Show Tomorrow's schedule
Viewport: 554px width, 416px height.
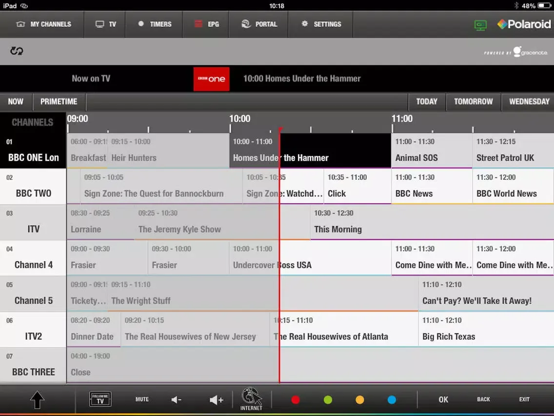point(474,102)
